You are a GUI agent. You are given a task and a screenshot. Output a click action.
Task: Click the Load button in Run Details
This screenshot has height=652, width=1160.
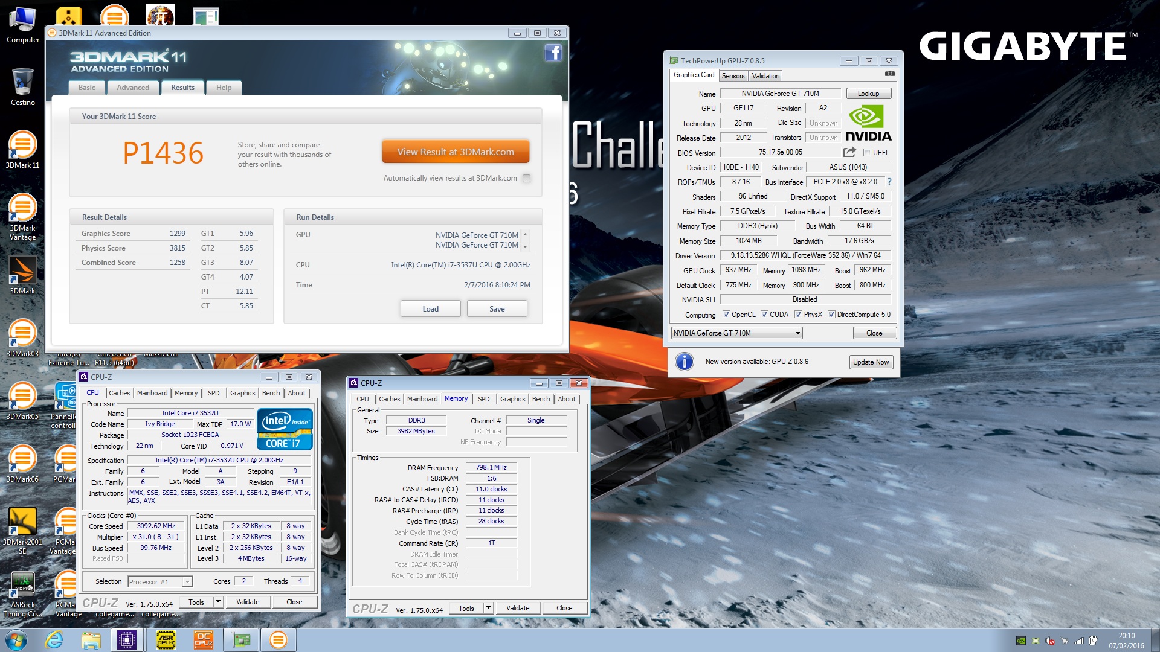[x=431, y=309]
